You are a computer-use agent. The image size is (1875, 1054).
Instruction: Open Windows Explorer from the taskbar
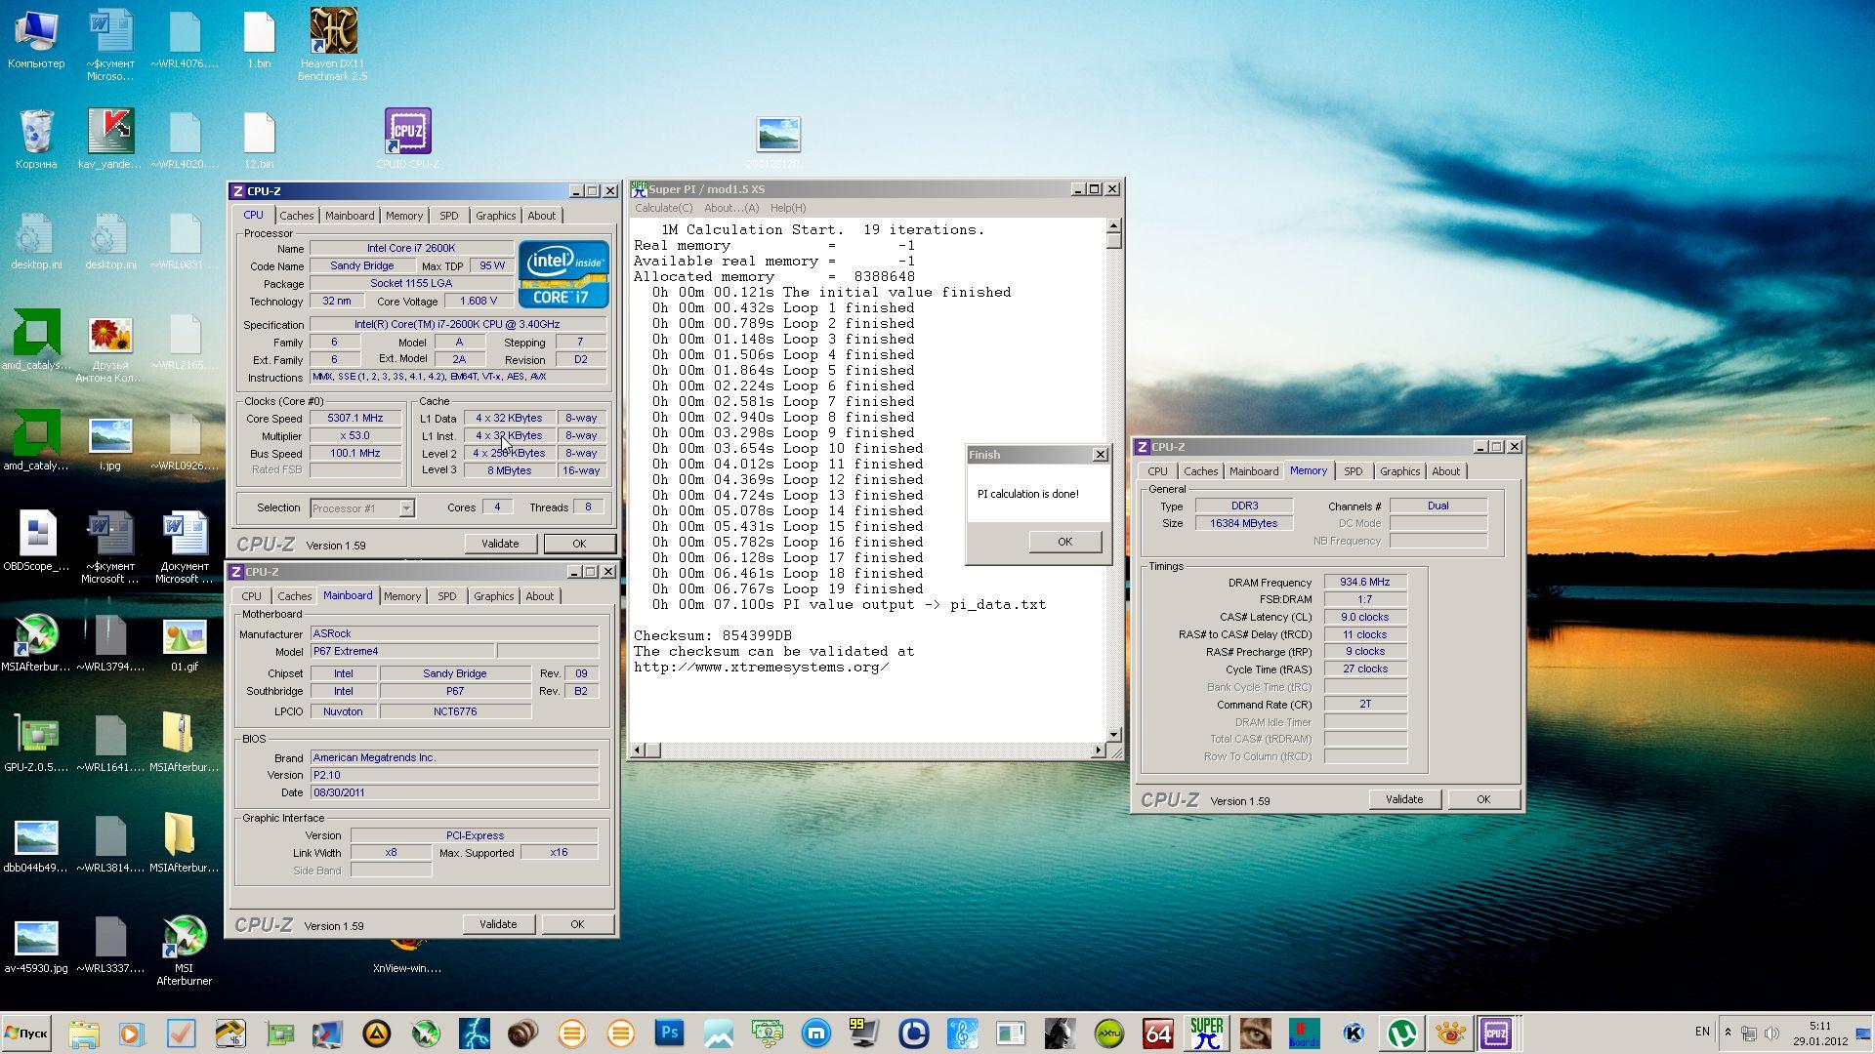[83, 1034]
